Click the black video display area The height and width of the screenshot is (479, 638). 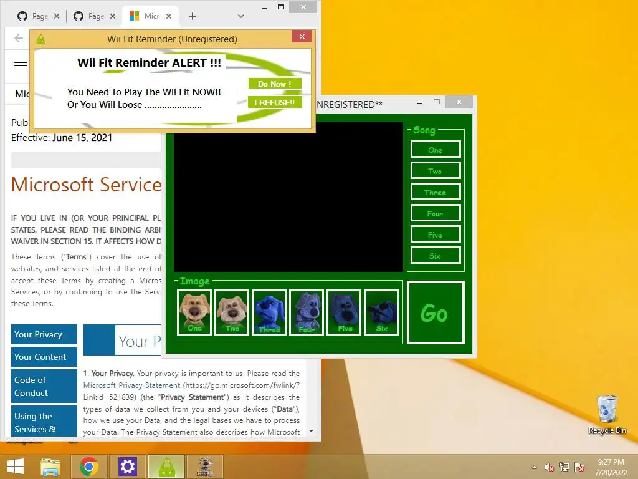tap(288, 196)
